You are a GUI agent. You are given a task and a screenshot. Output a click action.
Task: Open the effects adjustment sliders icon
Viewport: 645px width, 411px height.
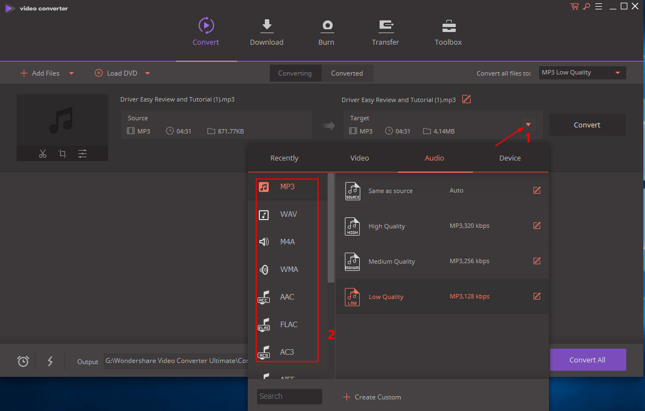(x=82, y=153)
